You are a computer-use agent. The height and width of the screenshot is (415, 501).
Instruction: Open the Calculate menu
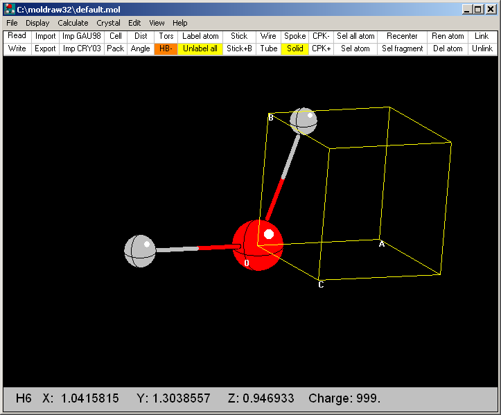[x=73, y=23]
